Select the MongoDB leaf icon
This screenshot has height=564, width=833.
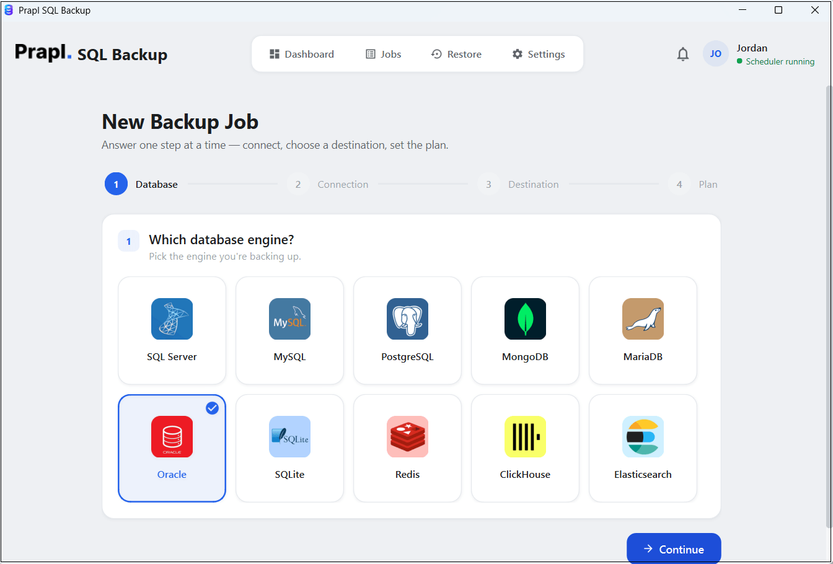coord(525,319)
